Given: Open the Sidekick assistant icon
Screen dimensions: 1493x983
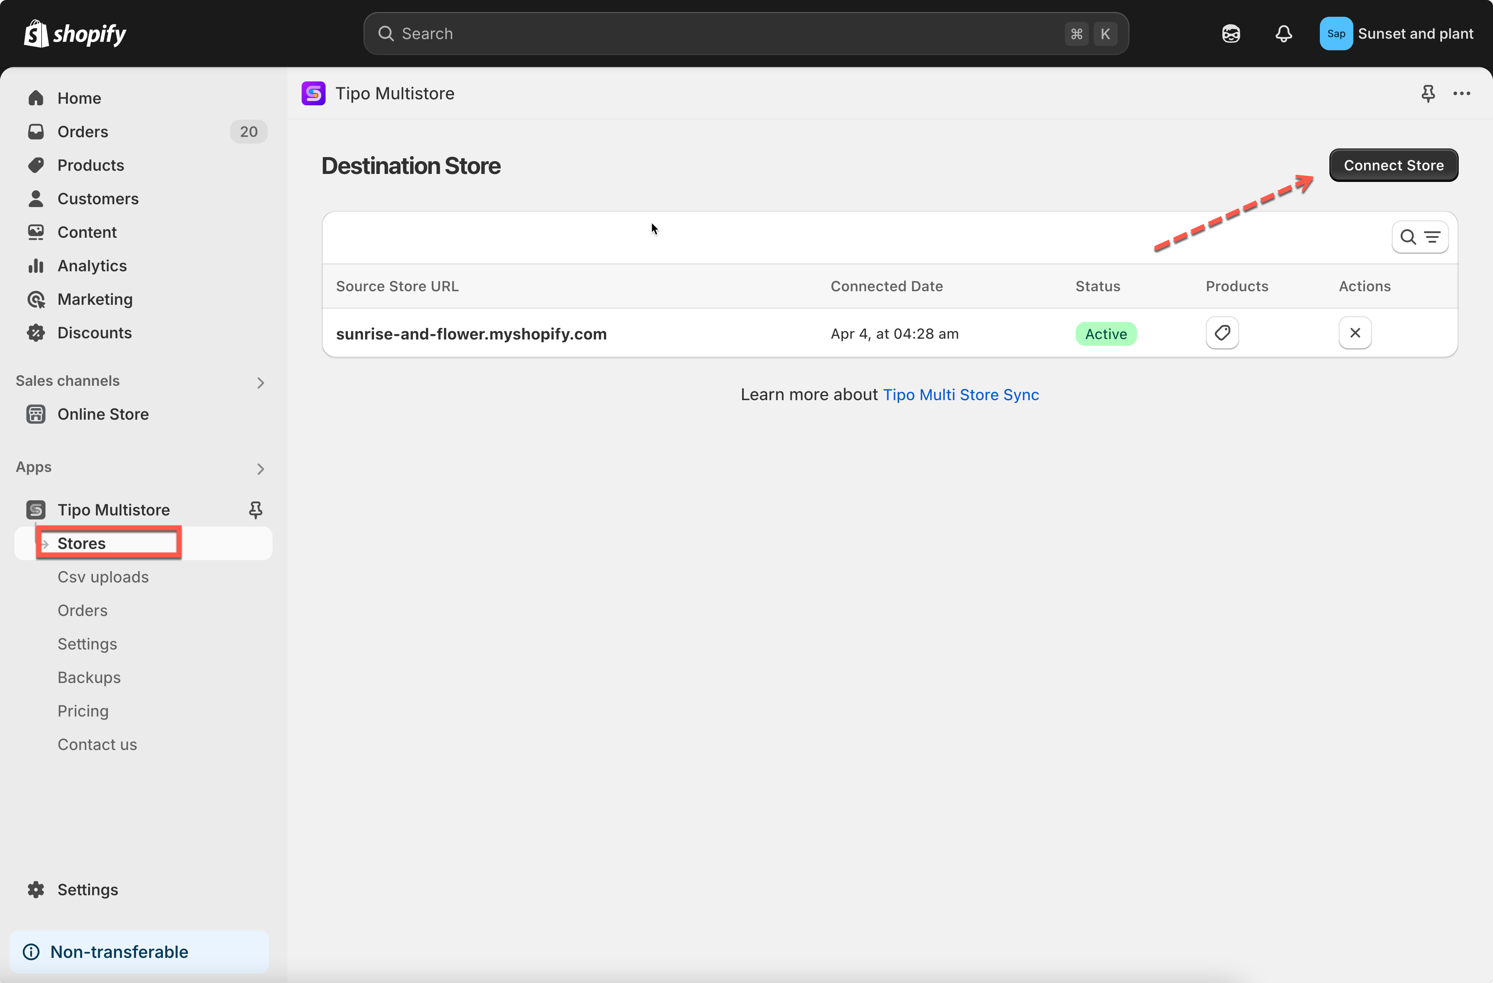Looking at the screenshot, I should [1231, 34].
